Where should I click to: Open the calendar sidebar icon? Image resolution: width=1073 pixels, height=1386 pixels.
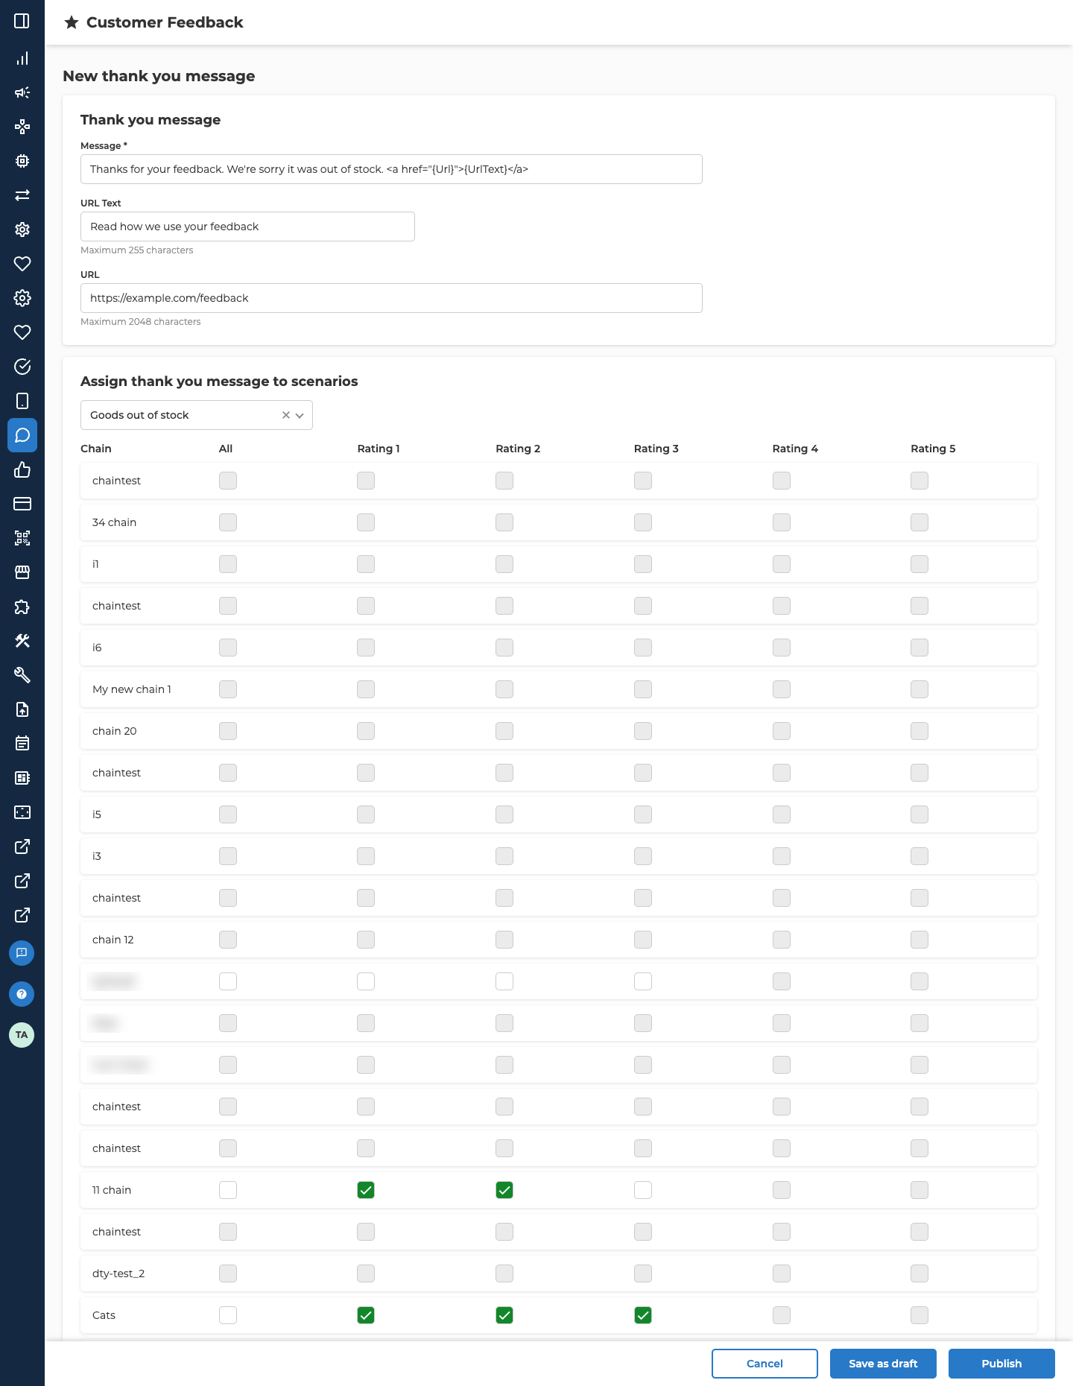coord(22,744)
